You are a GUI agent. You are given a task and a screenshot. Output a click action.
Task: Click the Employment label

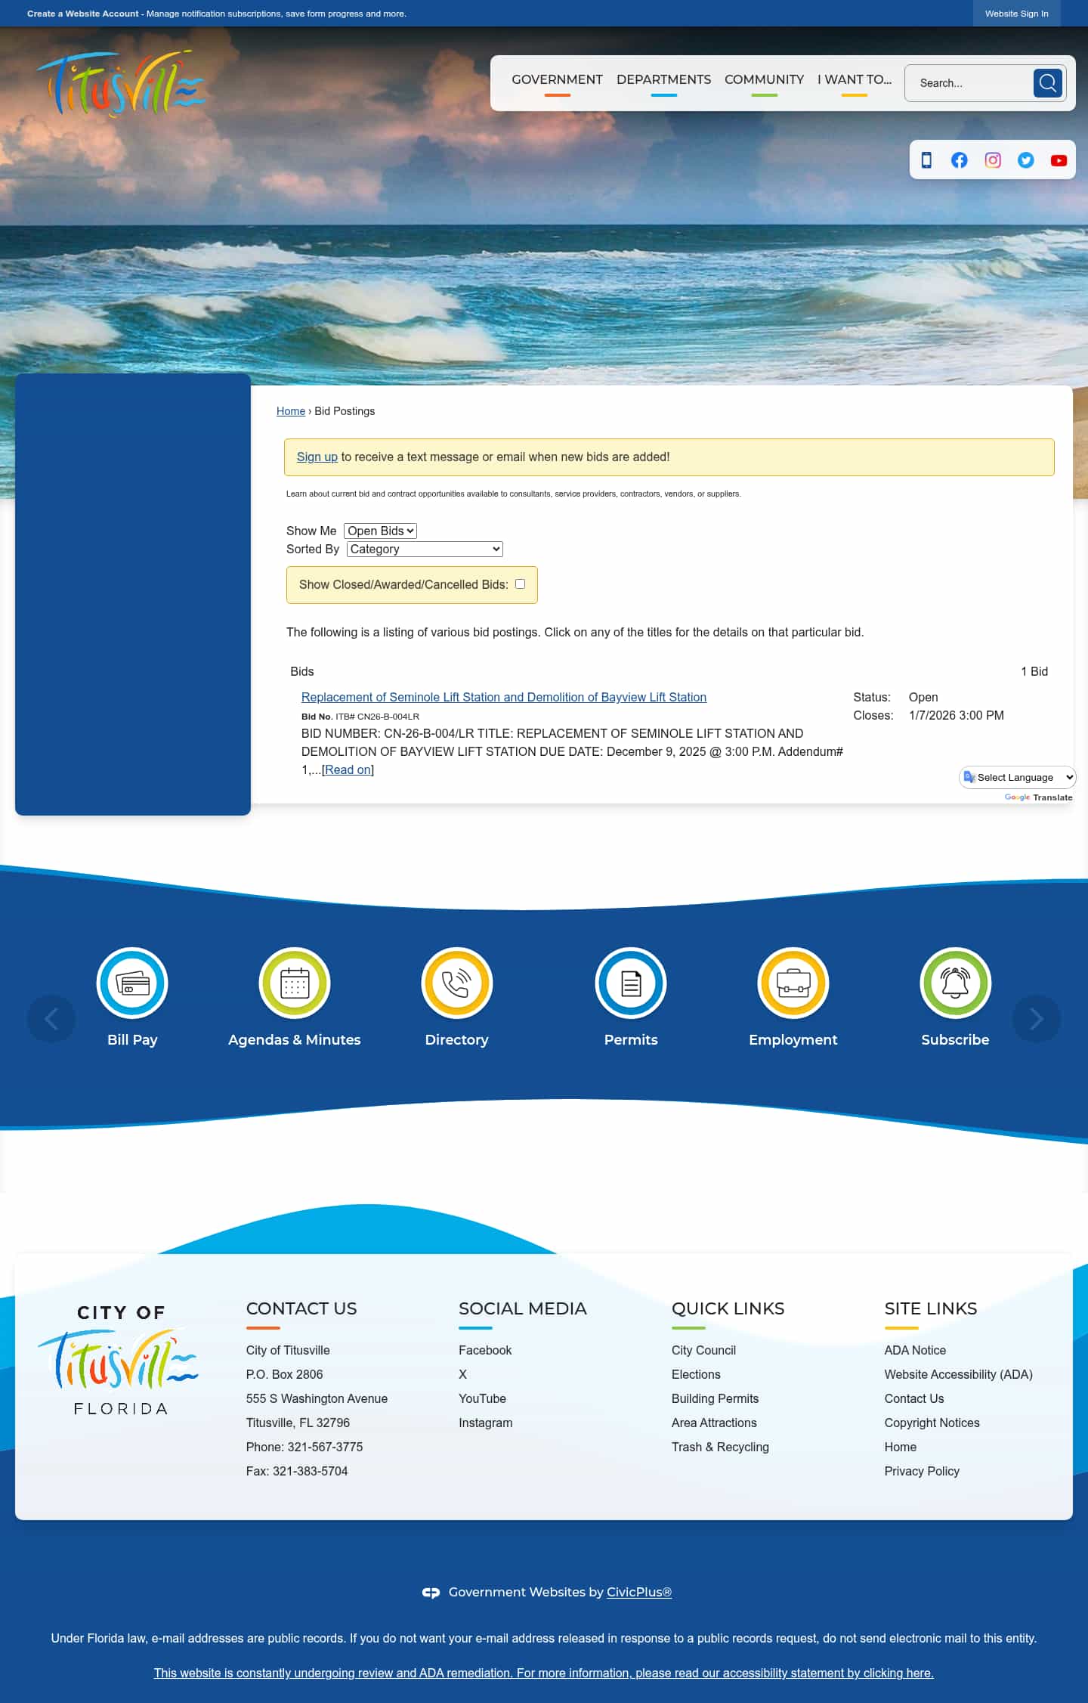[793, 1039]
